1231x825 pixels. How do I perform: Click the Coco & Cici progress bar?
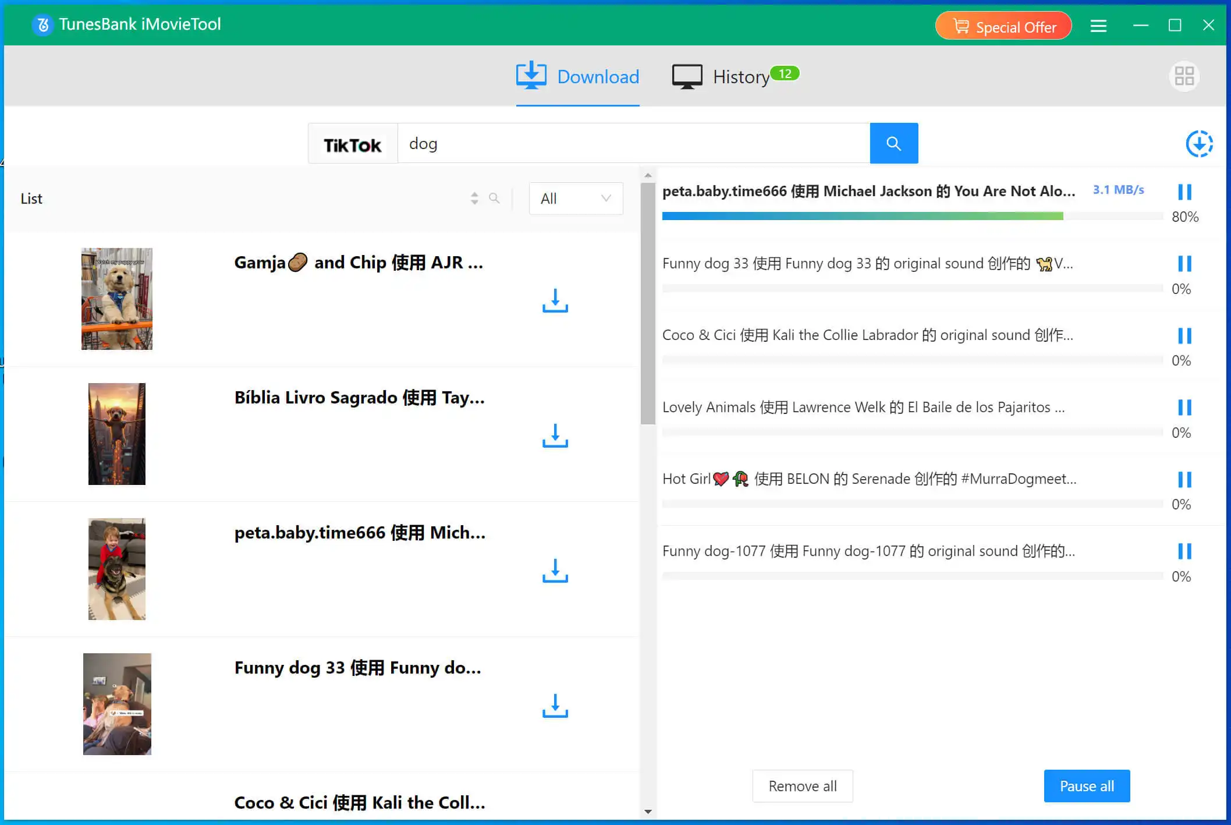(x=912, y=360)
